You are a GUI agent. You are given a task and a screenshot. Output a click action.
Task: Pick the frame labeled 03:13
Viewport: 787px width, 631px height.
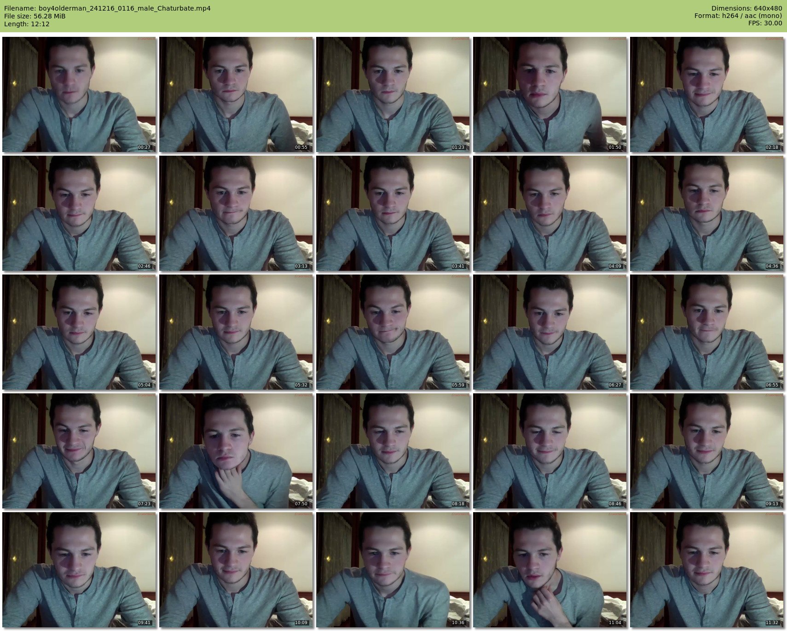pyautogui.click(x=236, y=213)
